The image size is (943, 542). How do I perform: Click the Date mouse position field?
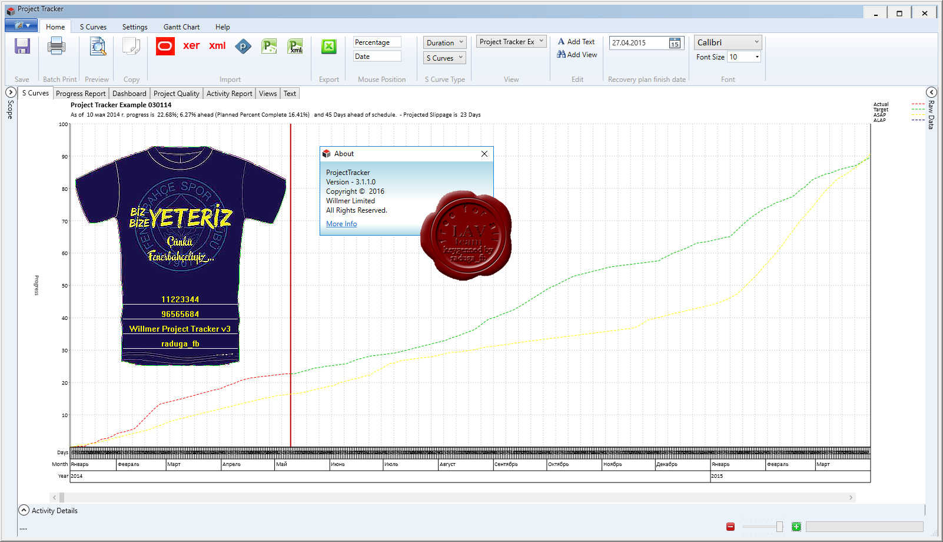coord(377,56)
